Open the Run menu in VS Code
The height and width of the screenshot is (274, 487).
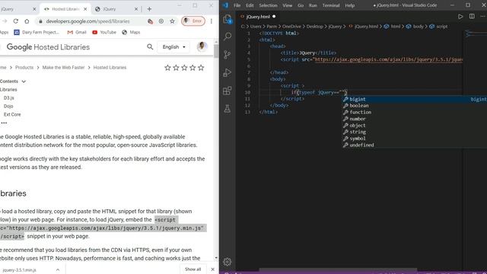tap(313, 5)
